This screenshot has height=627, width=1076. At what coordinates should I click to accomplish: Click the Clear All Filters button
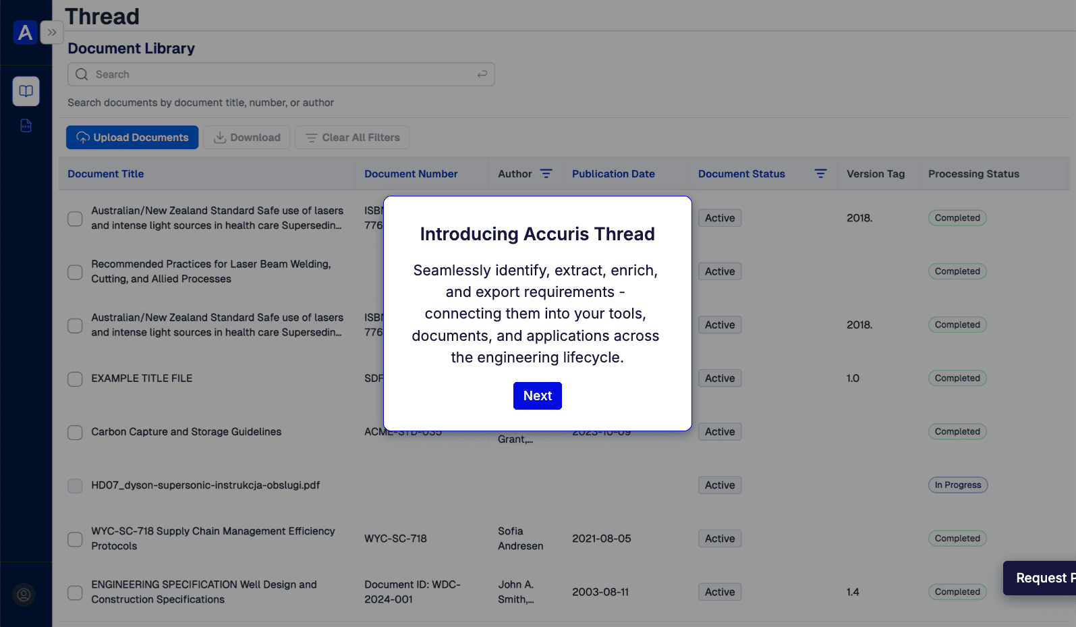[x=352, y=138]
